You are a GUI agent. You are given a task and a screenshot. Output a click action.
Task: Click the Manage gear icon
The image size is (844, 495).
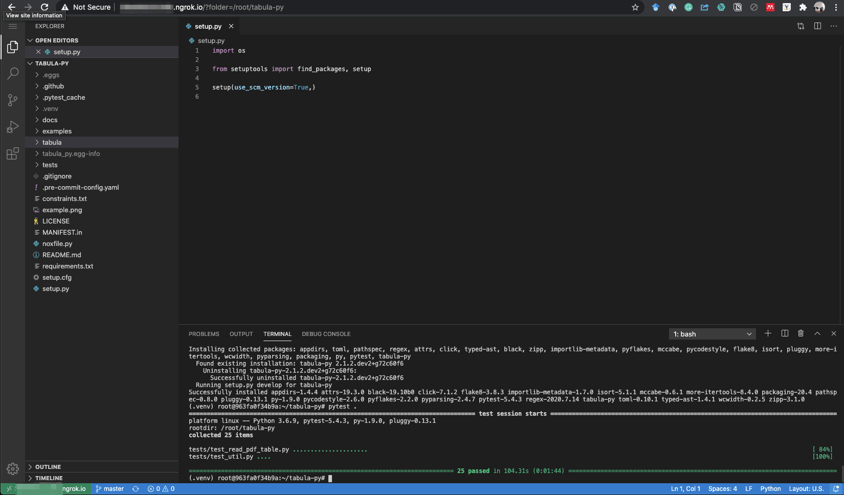13,468
